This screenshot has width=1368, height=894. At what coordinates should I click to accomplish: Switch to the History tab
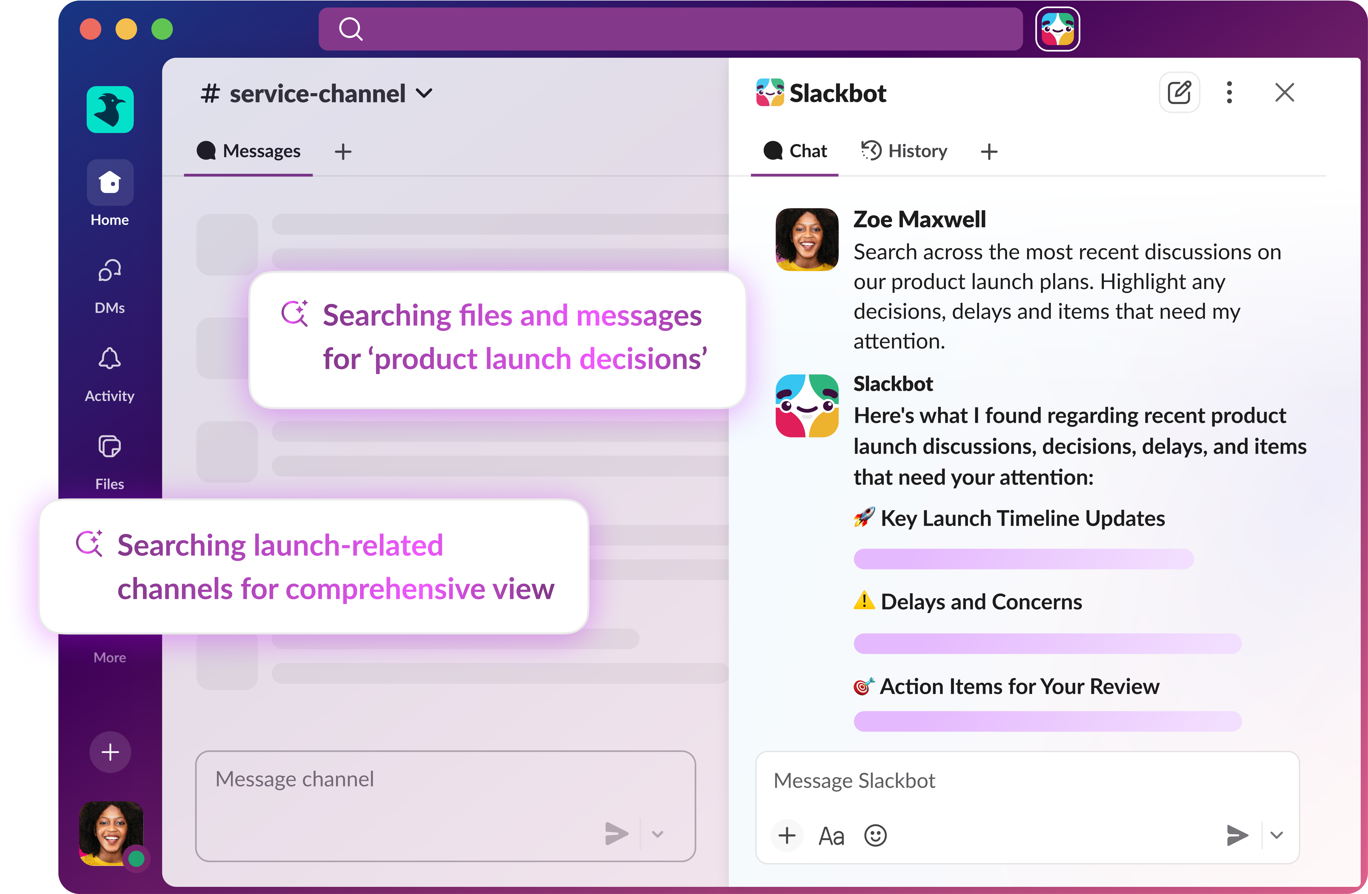[904, 151]
